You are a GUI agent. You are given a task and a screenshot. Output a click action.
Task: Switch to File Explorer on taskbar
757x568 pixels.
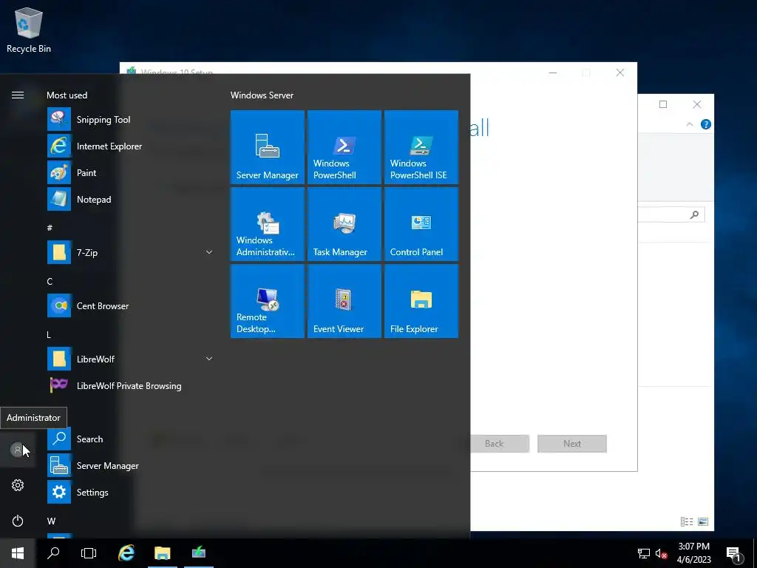(162, 553)
